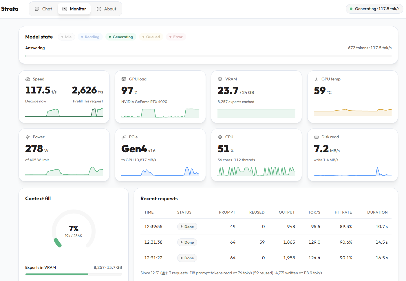Select the Queued state chip
Viewport: 406px width, 281px height.
[151, 37]
